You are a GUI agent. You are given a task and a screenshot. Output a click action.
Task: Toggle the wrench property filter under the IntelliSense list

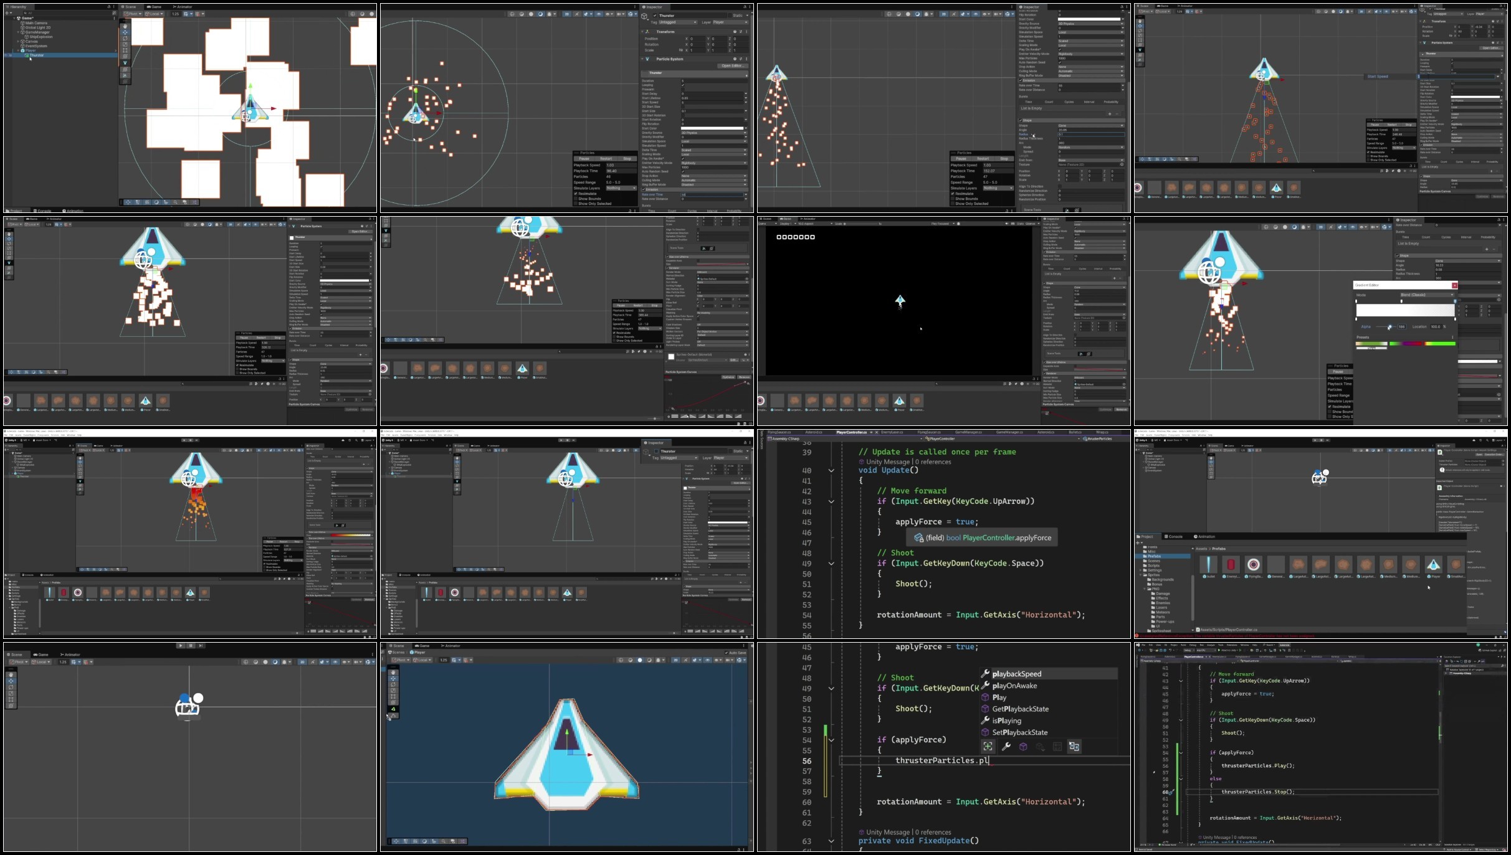tap(1006, 746)
